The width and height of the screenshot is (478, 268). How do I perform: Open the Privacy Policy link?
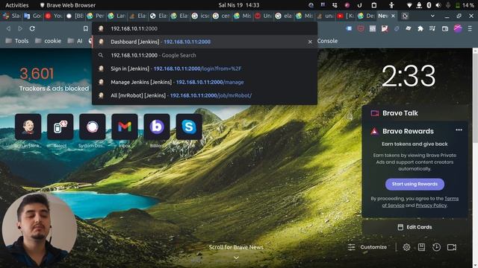click(431, 205)
